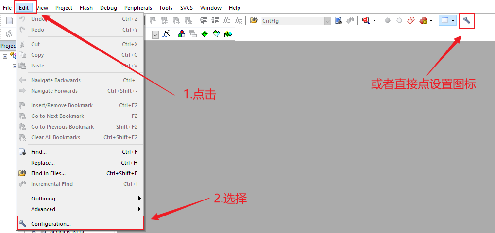Open the Configuration wrench toolbar icon
Image resolution: width=495 pixels, height=233 pixels.
(x=467, y=20)
